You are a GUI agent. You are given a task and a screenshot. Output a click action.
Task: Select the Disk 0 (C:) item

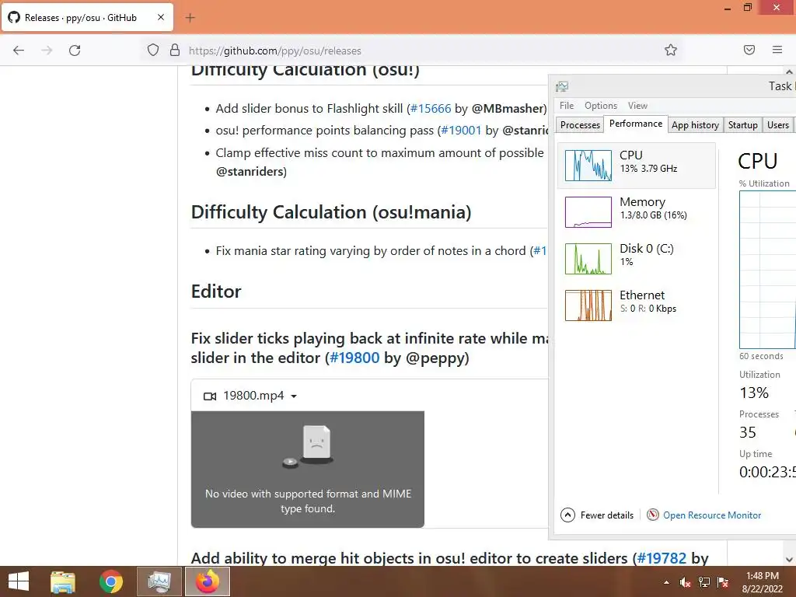[x=637, y=259]
